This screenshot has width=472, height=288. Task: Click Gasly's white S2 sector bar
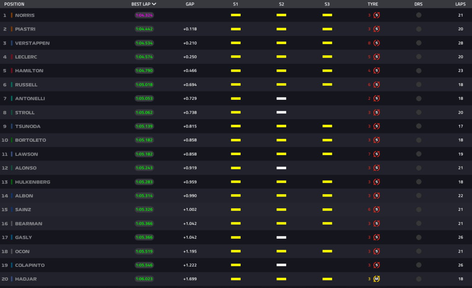point(282,237)
